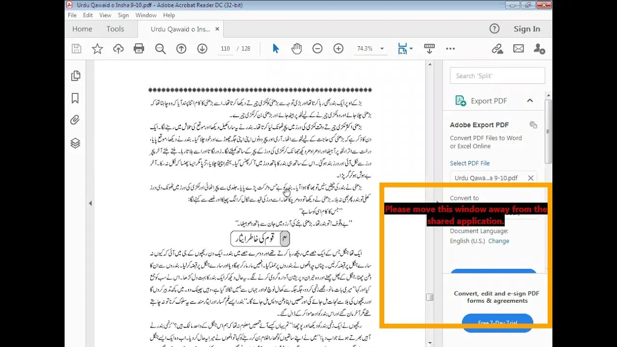Open Find text magnifier
The image size is (617, 347).
click(161, 49)
